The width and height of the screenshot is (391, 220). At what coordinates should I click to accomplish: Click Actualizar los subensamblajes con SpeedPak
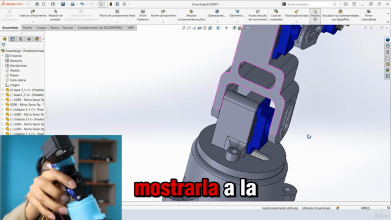coord(340,15)
